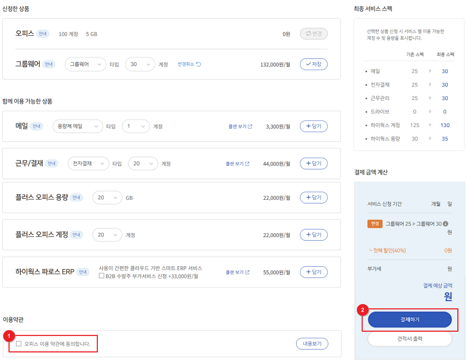Click the 안내 badge next to 그룹웨어
The width and height of the screenshot is (468, 362).
coord(49,64)
